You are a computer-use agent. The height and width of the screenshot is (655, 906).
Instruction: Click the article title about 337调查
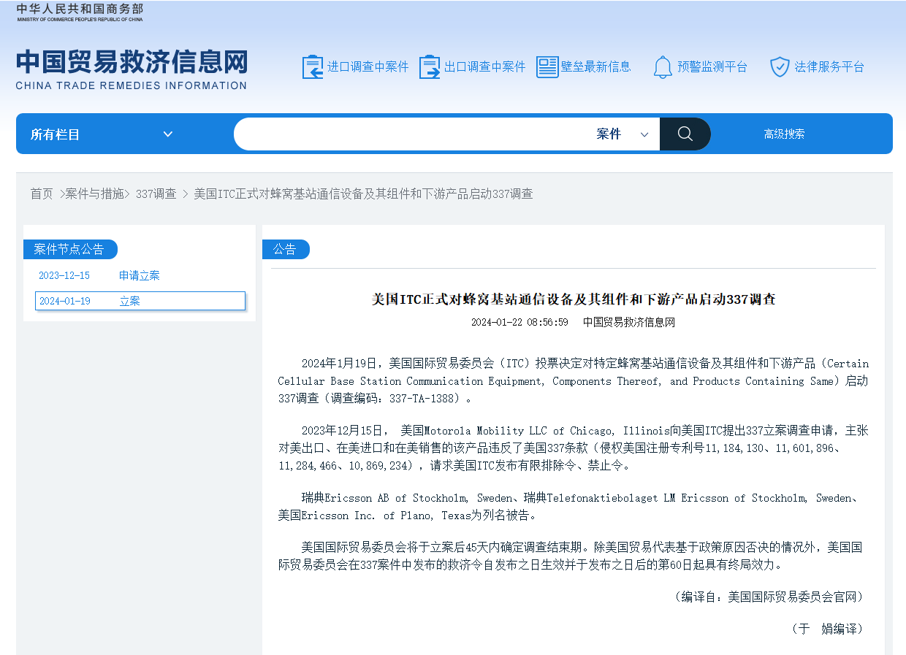pyautogui.click(x=574, y=299)
